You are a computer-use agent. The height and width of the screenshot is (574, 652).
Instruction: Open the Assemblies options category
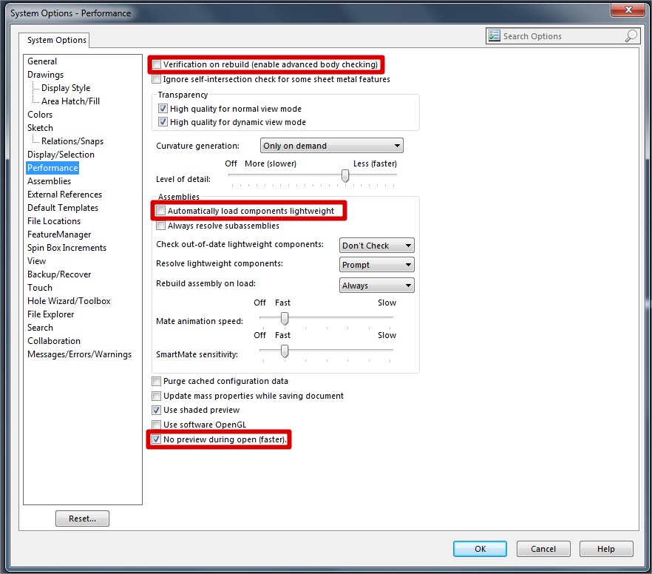(50, 181)
